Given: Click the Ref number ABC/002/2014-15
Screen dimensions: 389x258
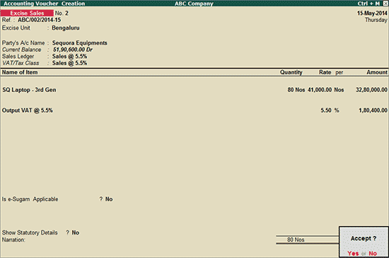Looking at the screenshot, I should point(39,20).
